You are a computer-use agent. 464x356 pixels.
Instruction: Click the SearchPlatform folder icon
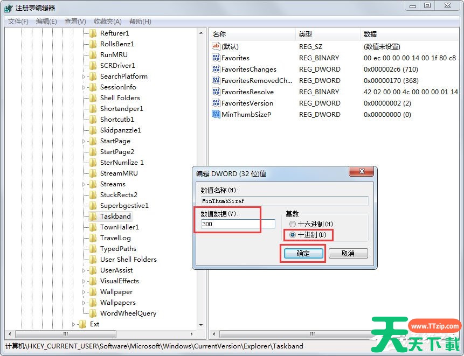click(93, 76)
